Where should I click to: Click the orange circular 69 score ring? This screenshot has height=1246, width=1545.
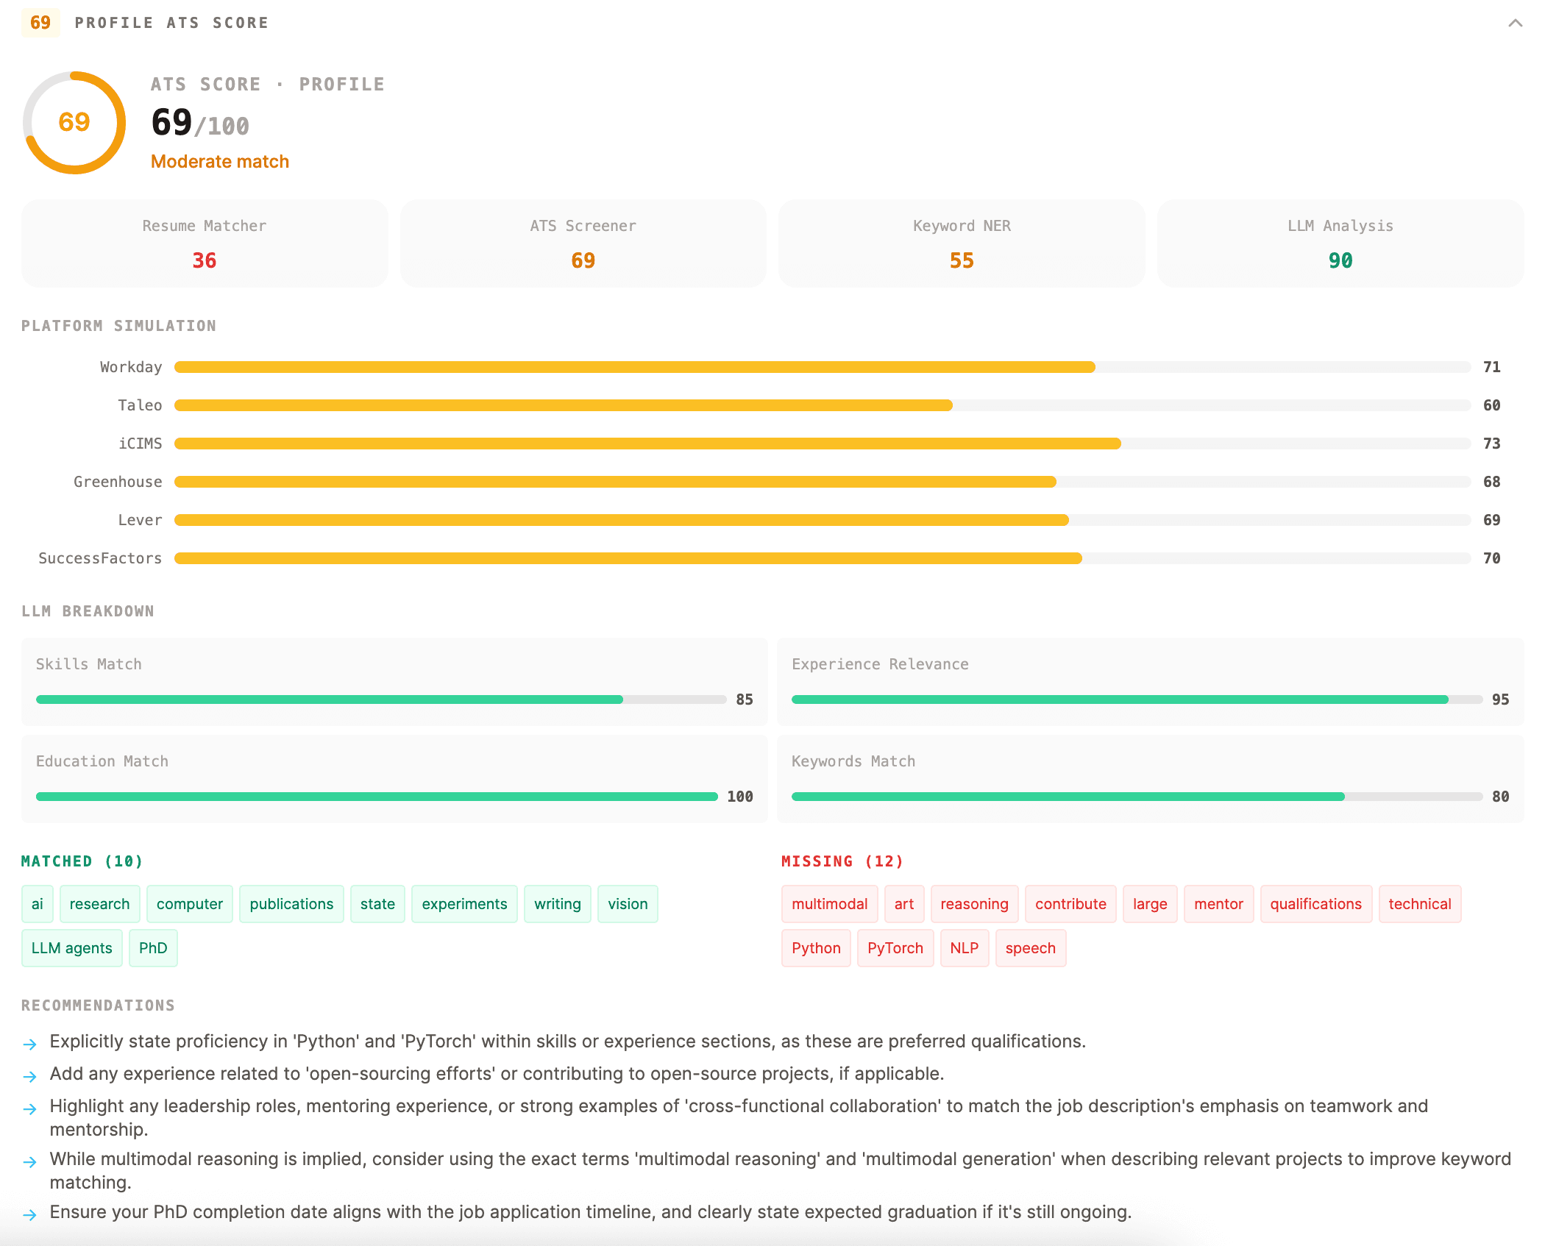click(x=74, y=124)
